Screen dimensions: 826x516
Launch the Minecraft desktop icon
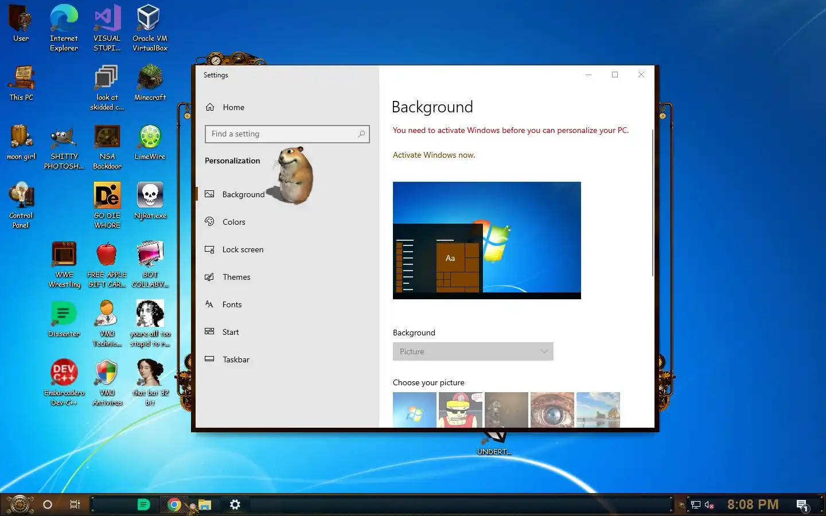[x=150, y=83]
